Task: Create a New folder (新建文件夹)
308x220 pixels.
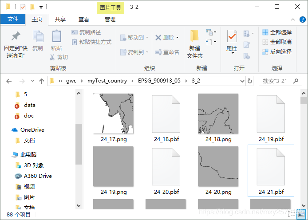Action: (x=195, y=44)
